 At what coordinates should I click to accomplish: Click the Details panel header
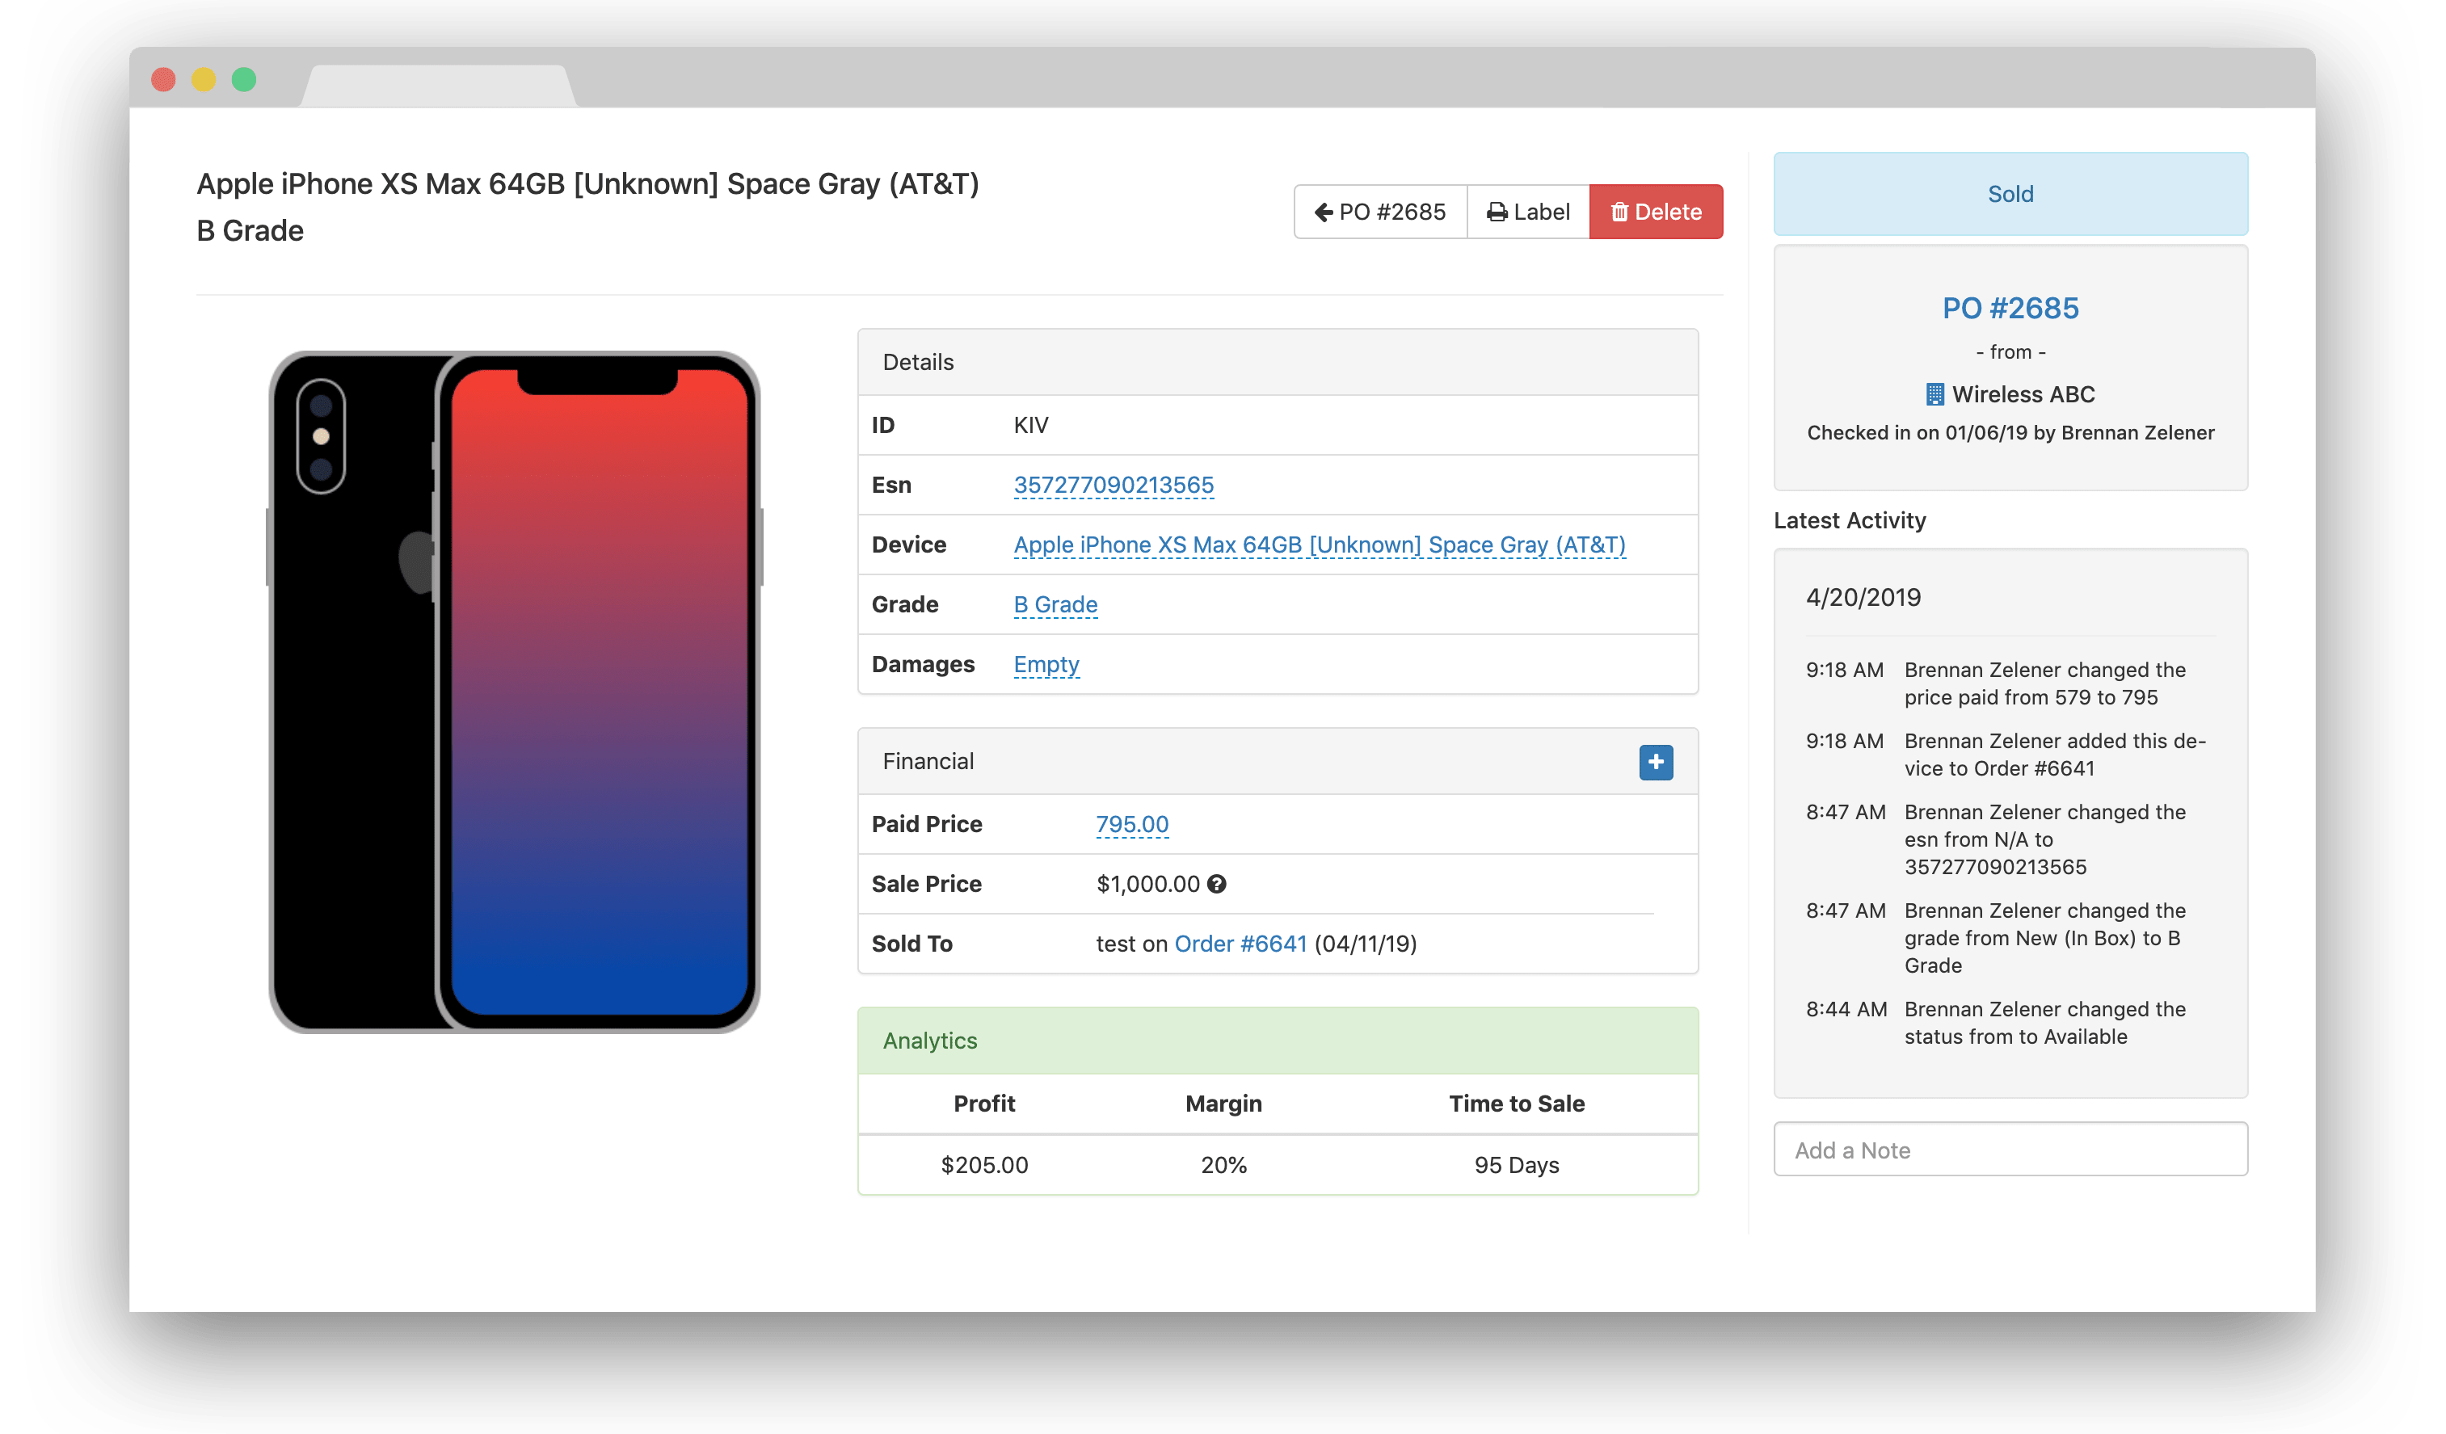coord(1278,362)
